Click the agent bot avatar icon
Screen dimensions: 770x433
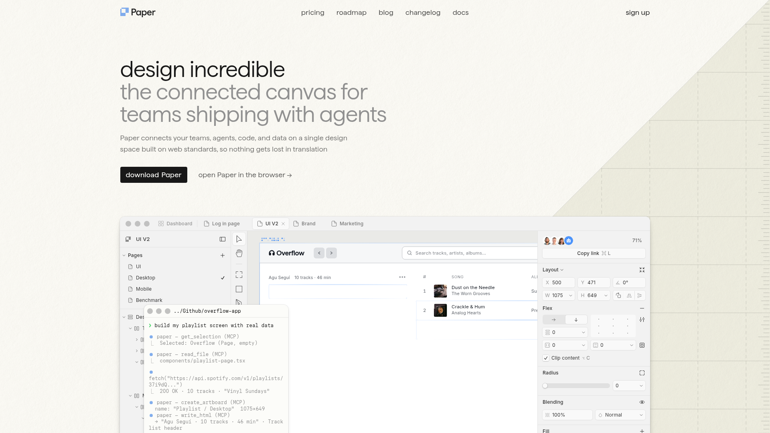[569, 241]
